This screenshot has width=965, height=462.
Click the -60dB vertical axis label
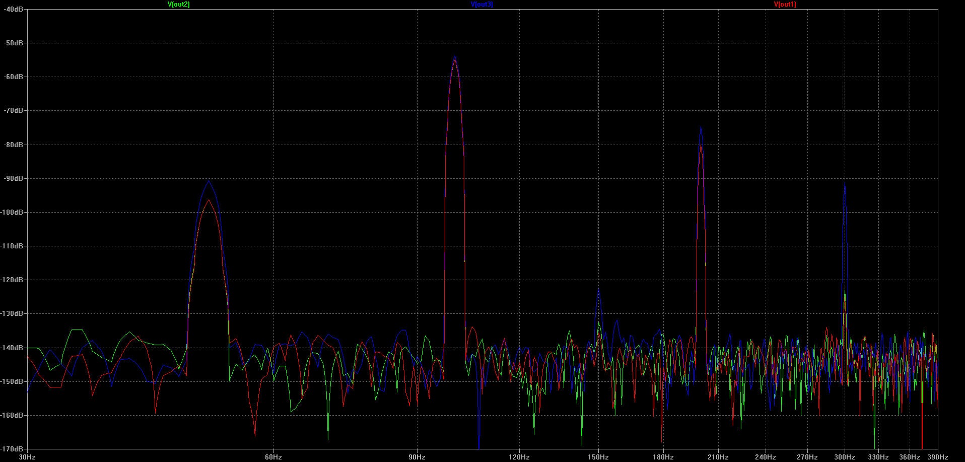click(13, 77)
